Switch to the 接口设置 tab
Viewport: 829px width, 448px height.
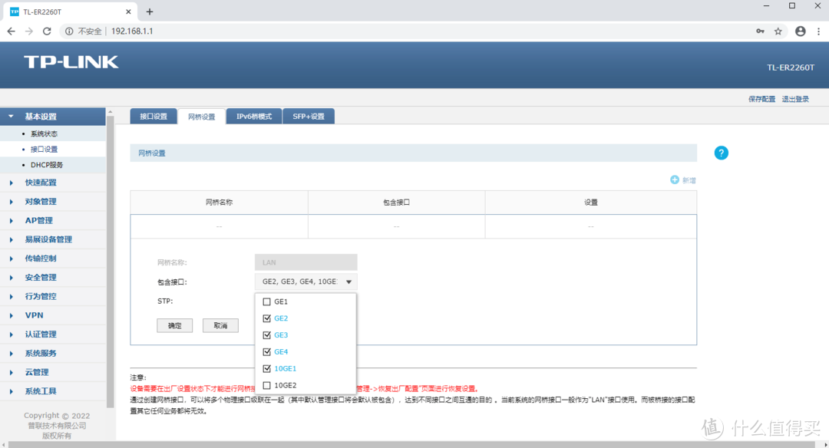click(x=153, y=116)
